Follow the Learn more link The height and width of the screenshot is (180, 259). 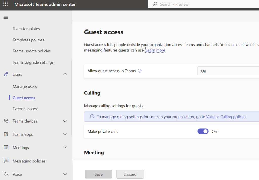point(156,50)
